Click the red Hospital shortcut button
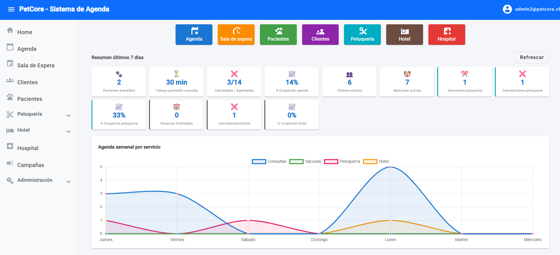560x255 pixels. pos(447,35)
